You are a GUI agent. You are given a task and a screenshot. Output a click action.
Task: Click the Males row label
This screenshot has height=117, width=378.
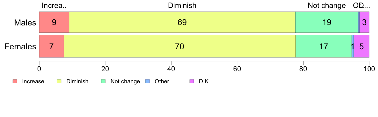click(25, 23)
